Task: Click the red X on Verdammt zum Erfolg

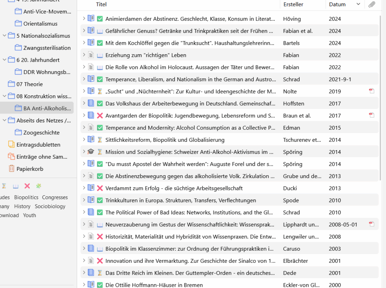Action: (x=100, y=188)
